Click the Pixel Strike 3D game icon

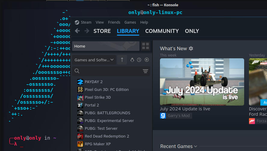tap(80, 97)
